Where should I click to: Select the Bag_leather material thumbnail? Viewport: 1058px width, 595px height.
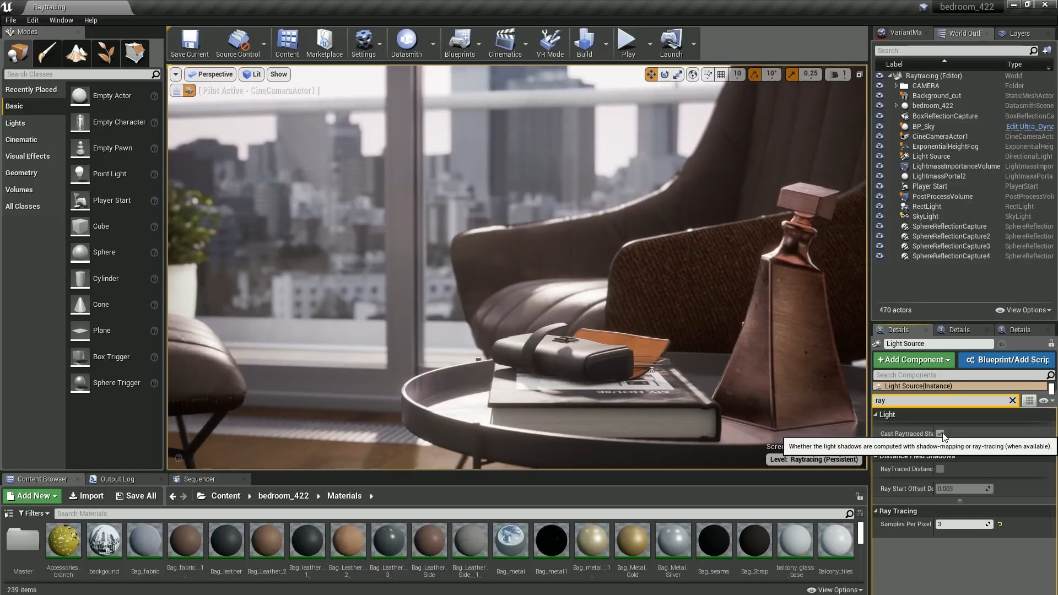(x=226, y=540)
